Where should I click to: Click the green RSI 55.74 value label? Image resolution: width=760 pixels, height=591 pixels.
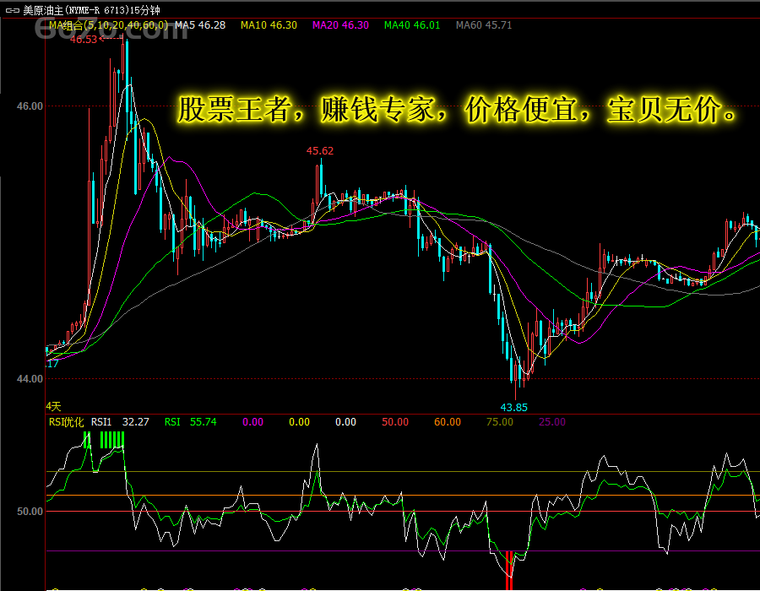tap(190, 421)
